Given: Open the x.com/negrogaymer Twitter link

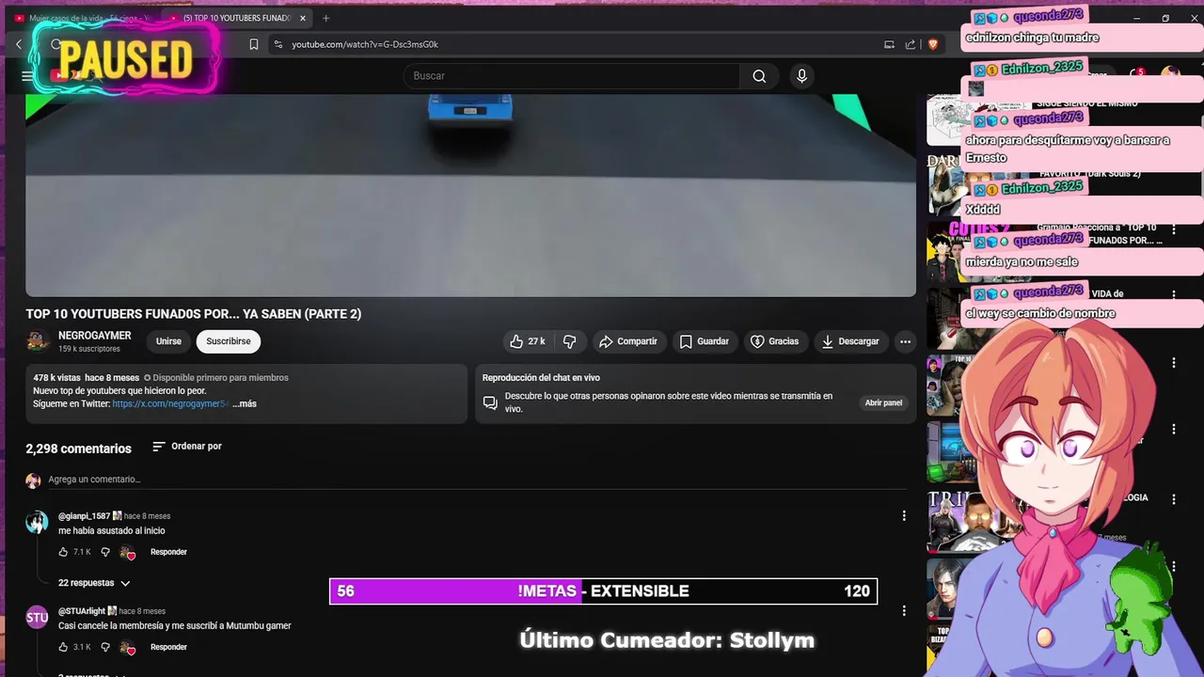Looking at the screenshot, I should (x=170, y=403).
